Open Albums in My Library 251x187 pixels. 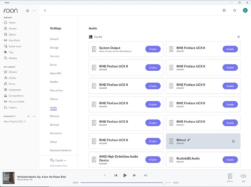[11, 72]
